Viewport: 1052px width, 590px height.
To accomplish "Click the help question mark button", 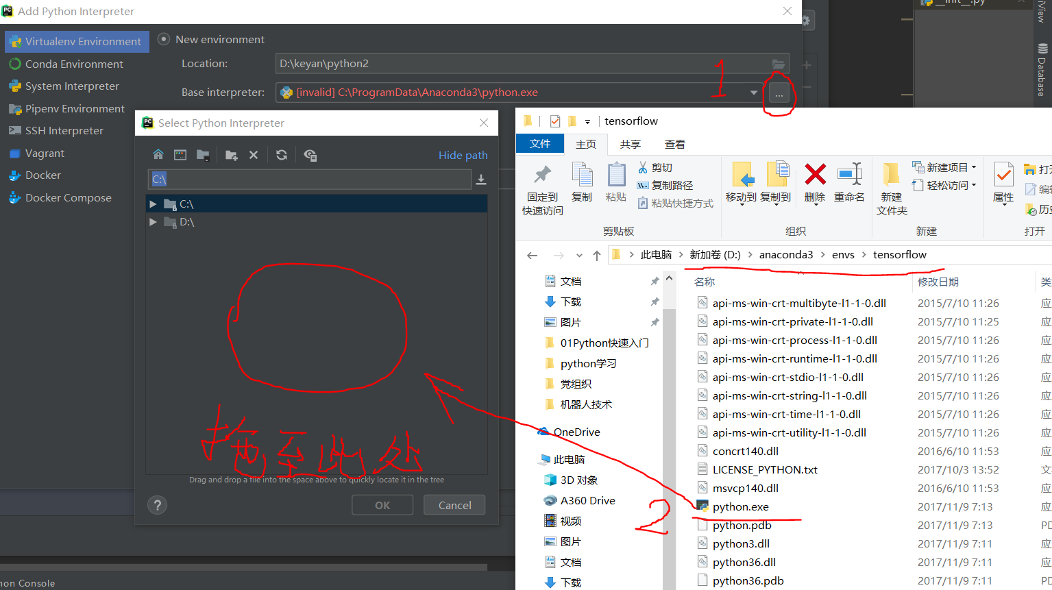I will [x=158, y=505].
